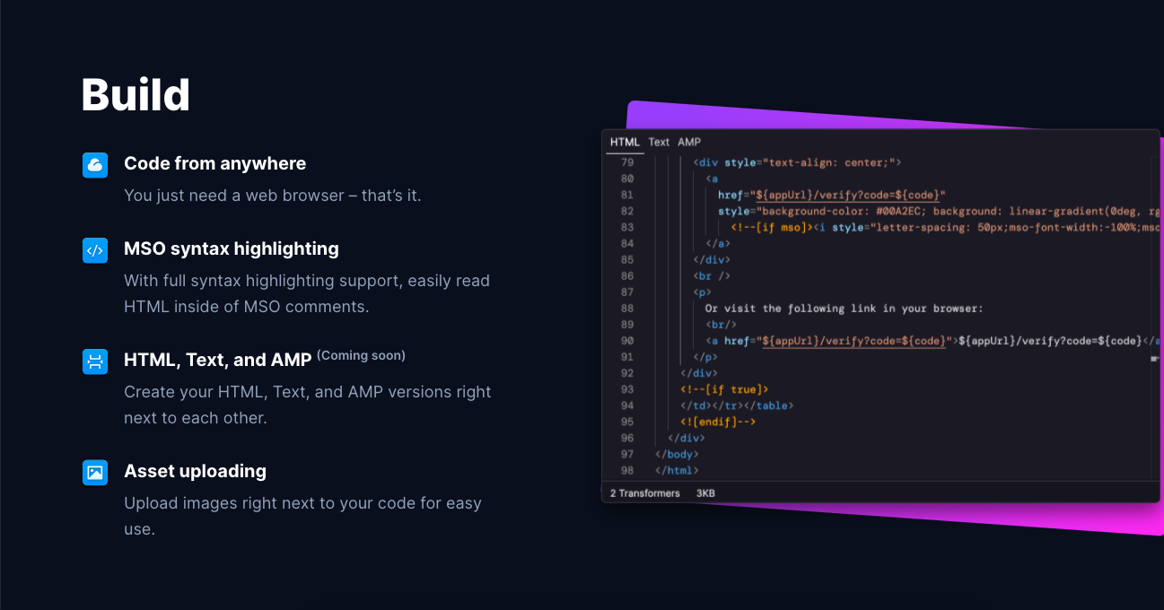Click the 3KB file size indicator
This screenshot has height=610, width=1164.
point(705,493)
